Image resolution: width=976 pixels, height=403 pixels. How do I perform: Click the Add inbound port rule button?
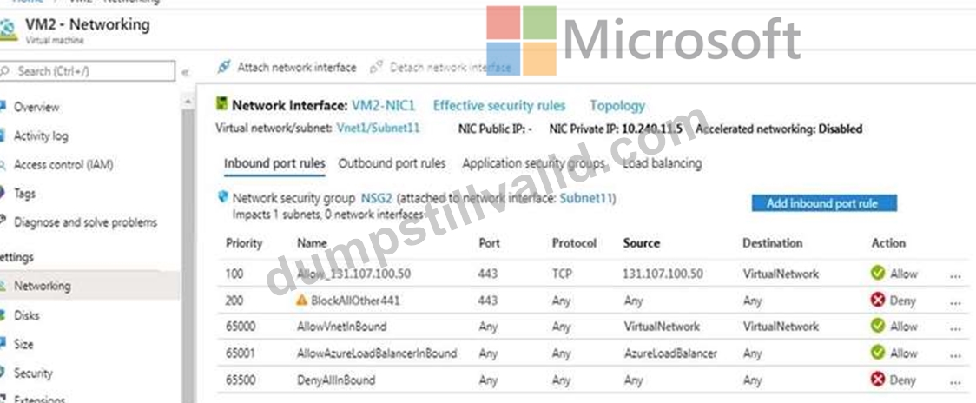[x=824, y=203]
